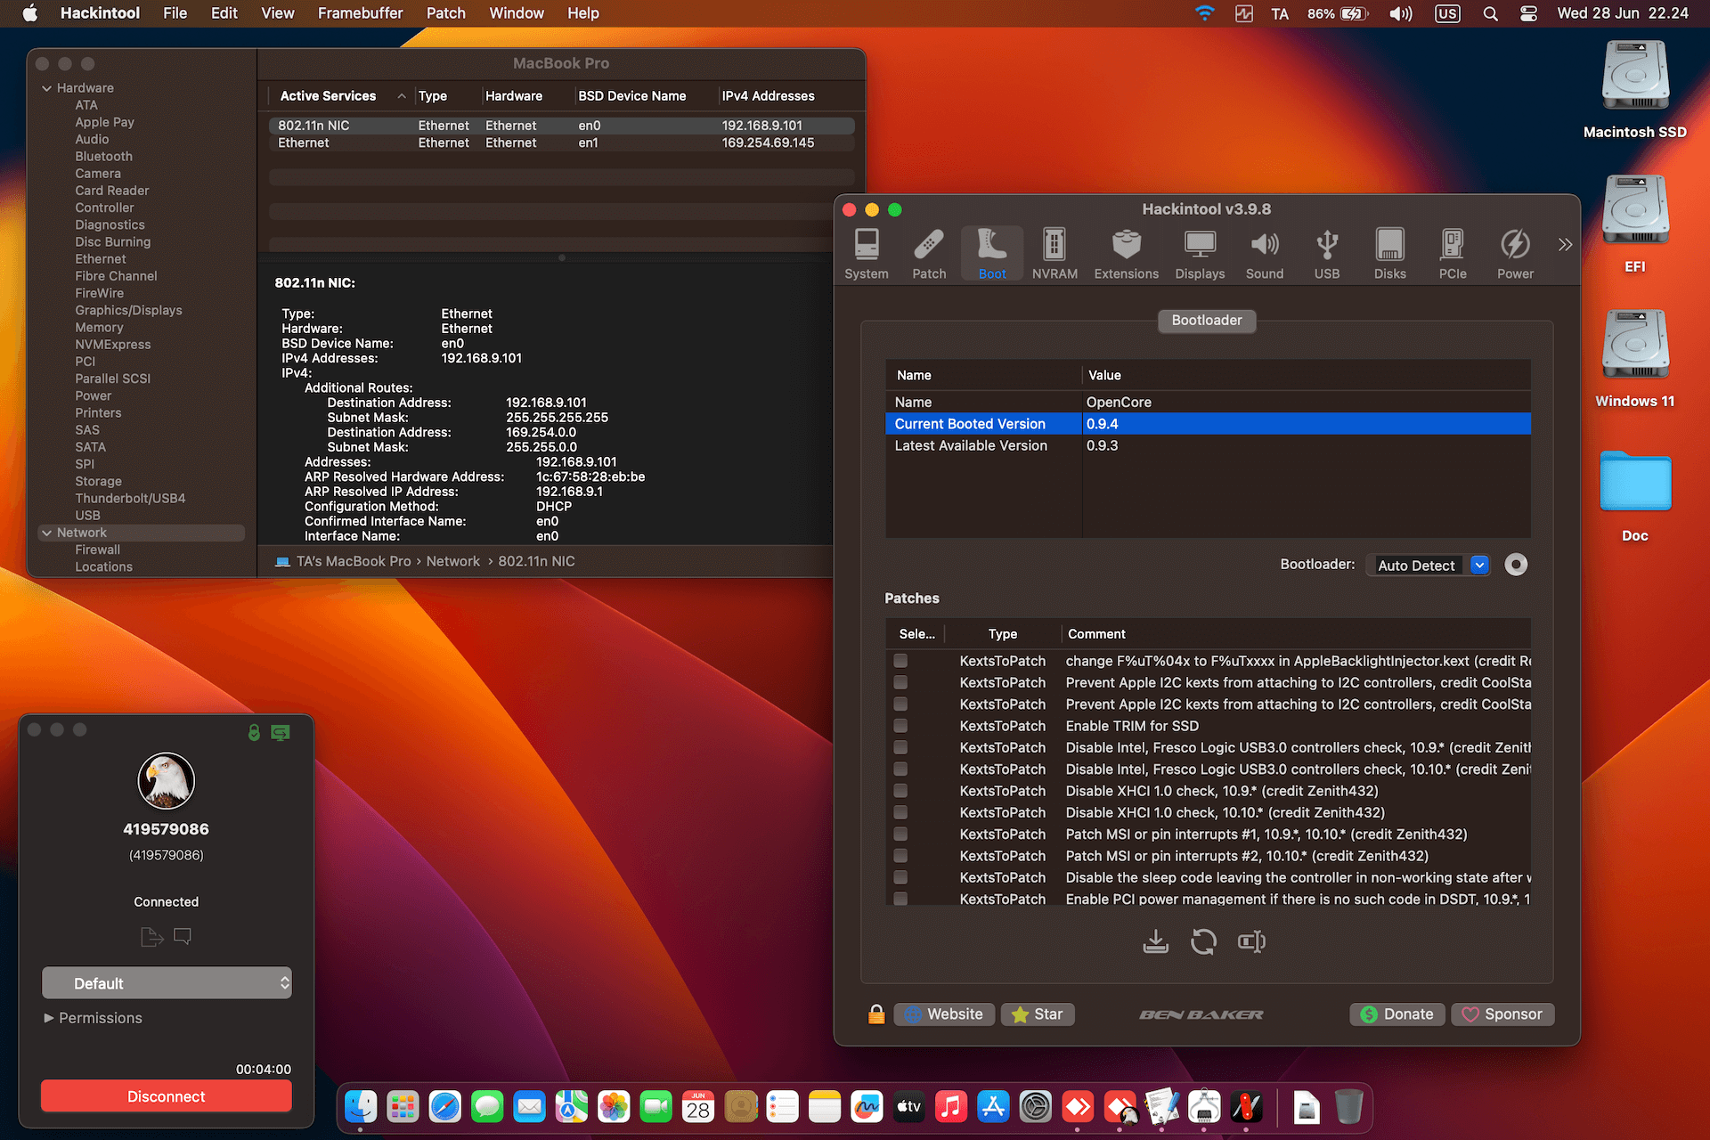Open the PCIe section
Screen dimensions: 1710x1140
click(x=1453, y=254)
